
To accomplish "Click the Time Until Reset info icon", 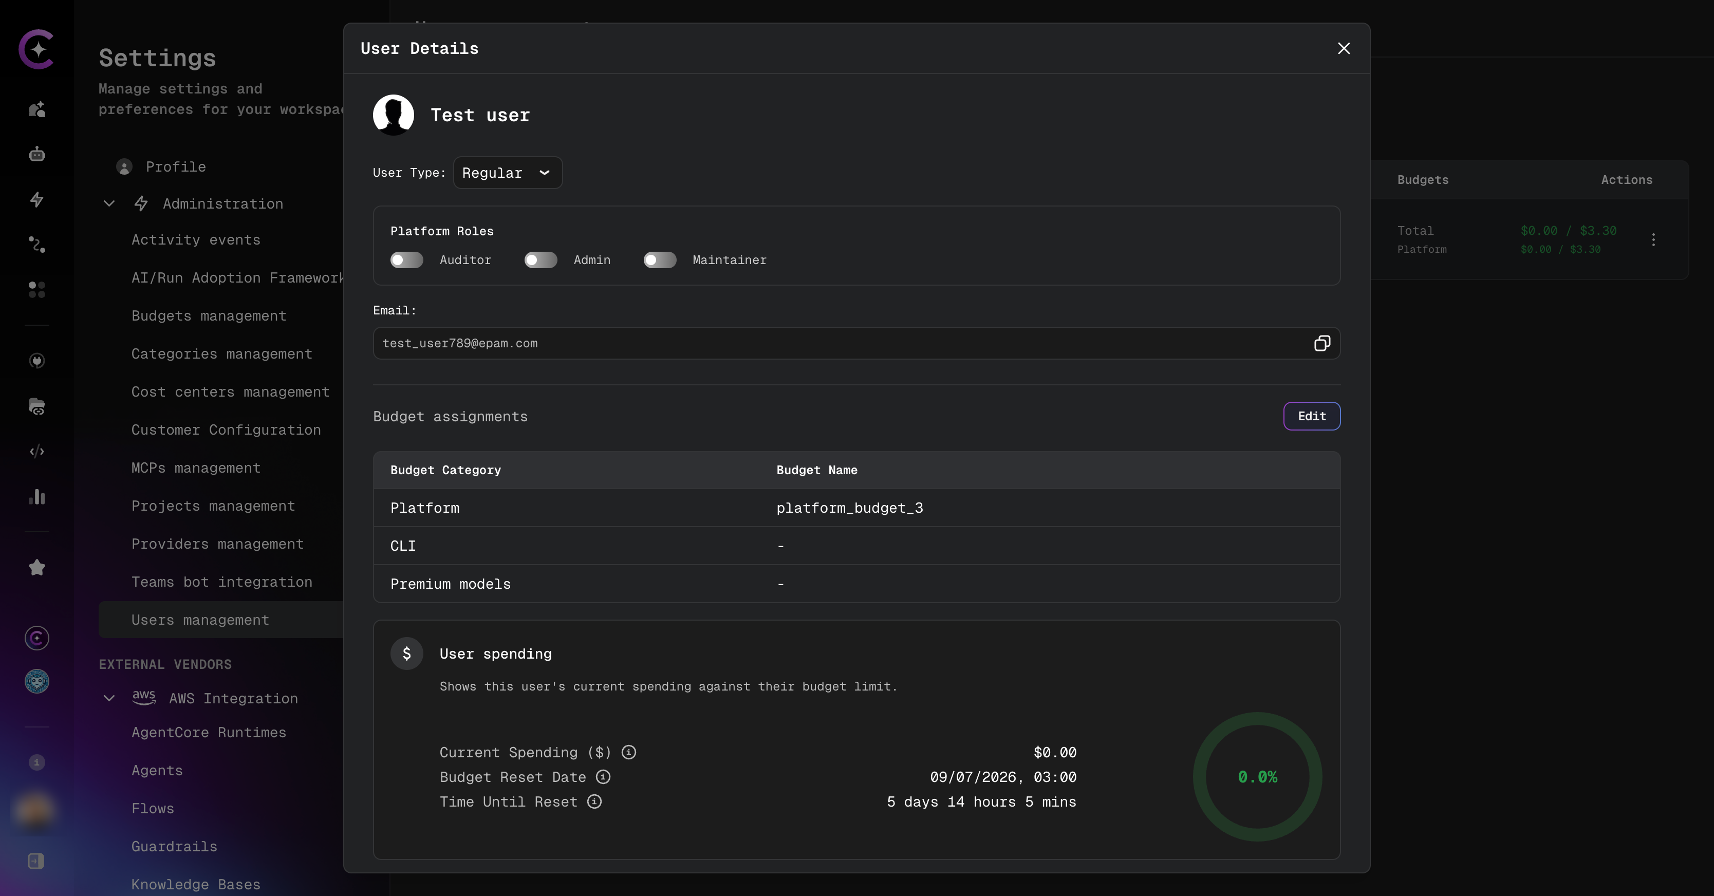I will point(594,801).
